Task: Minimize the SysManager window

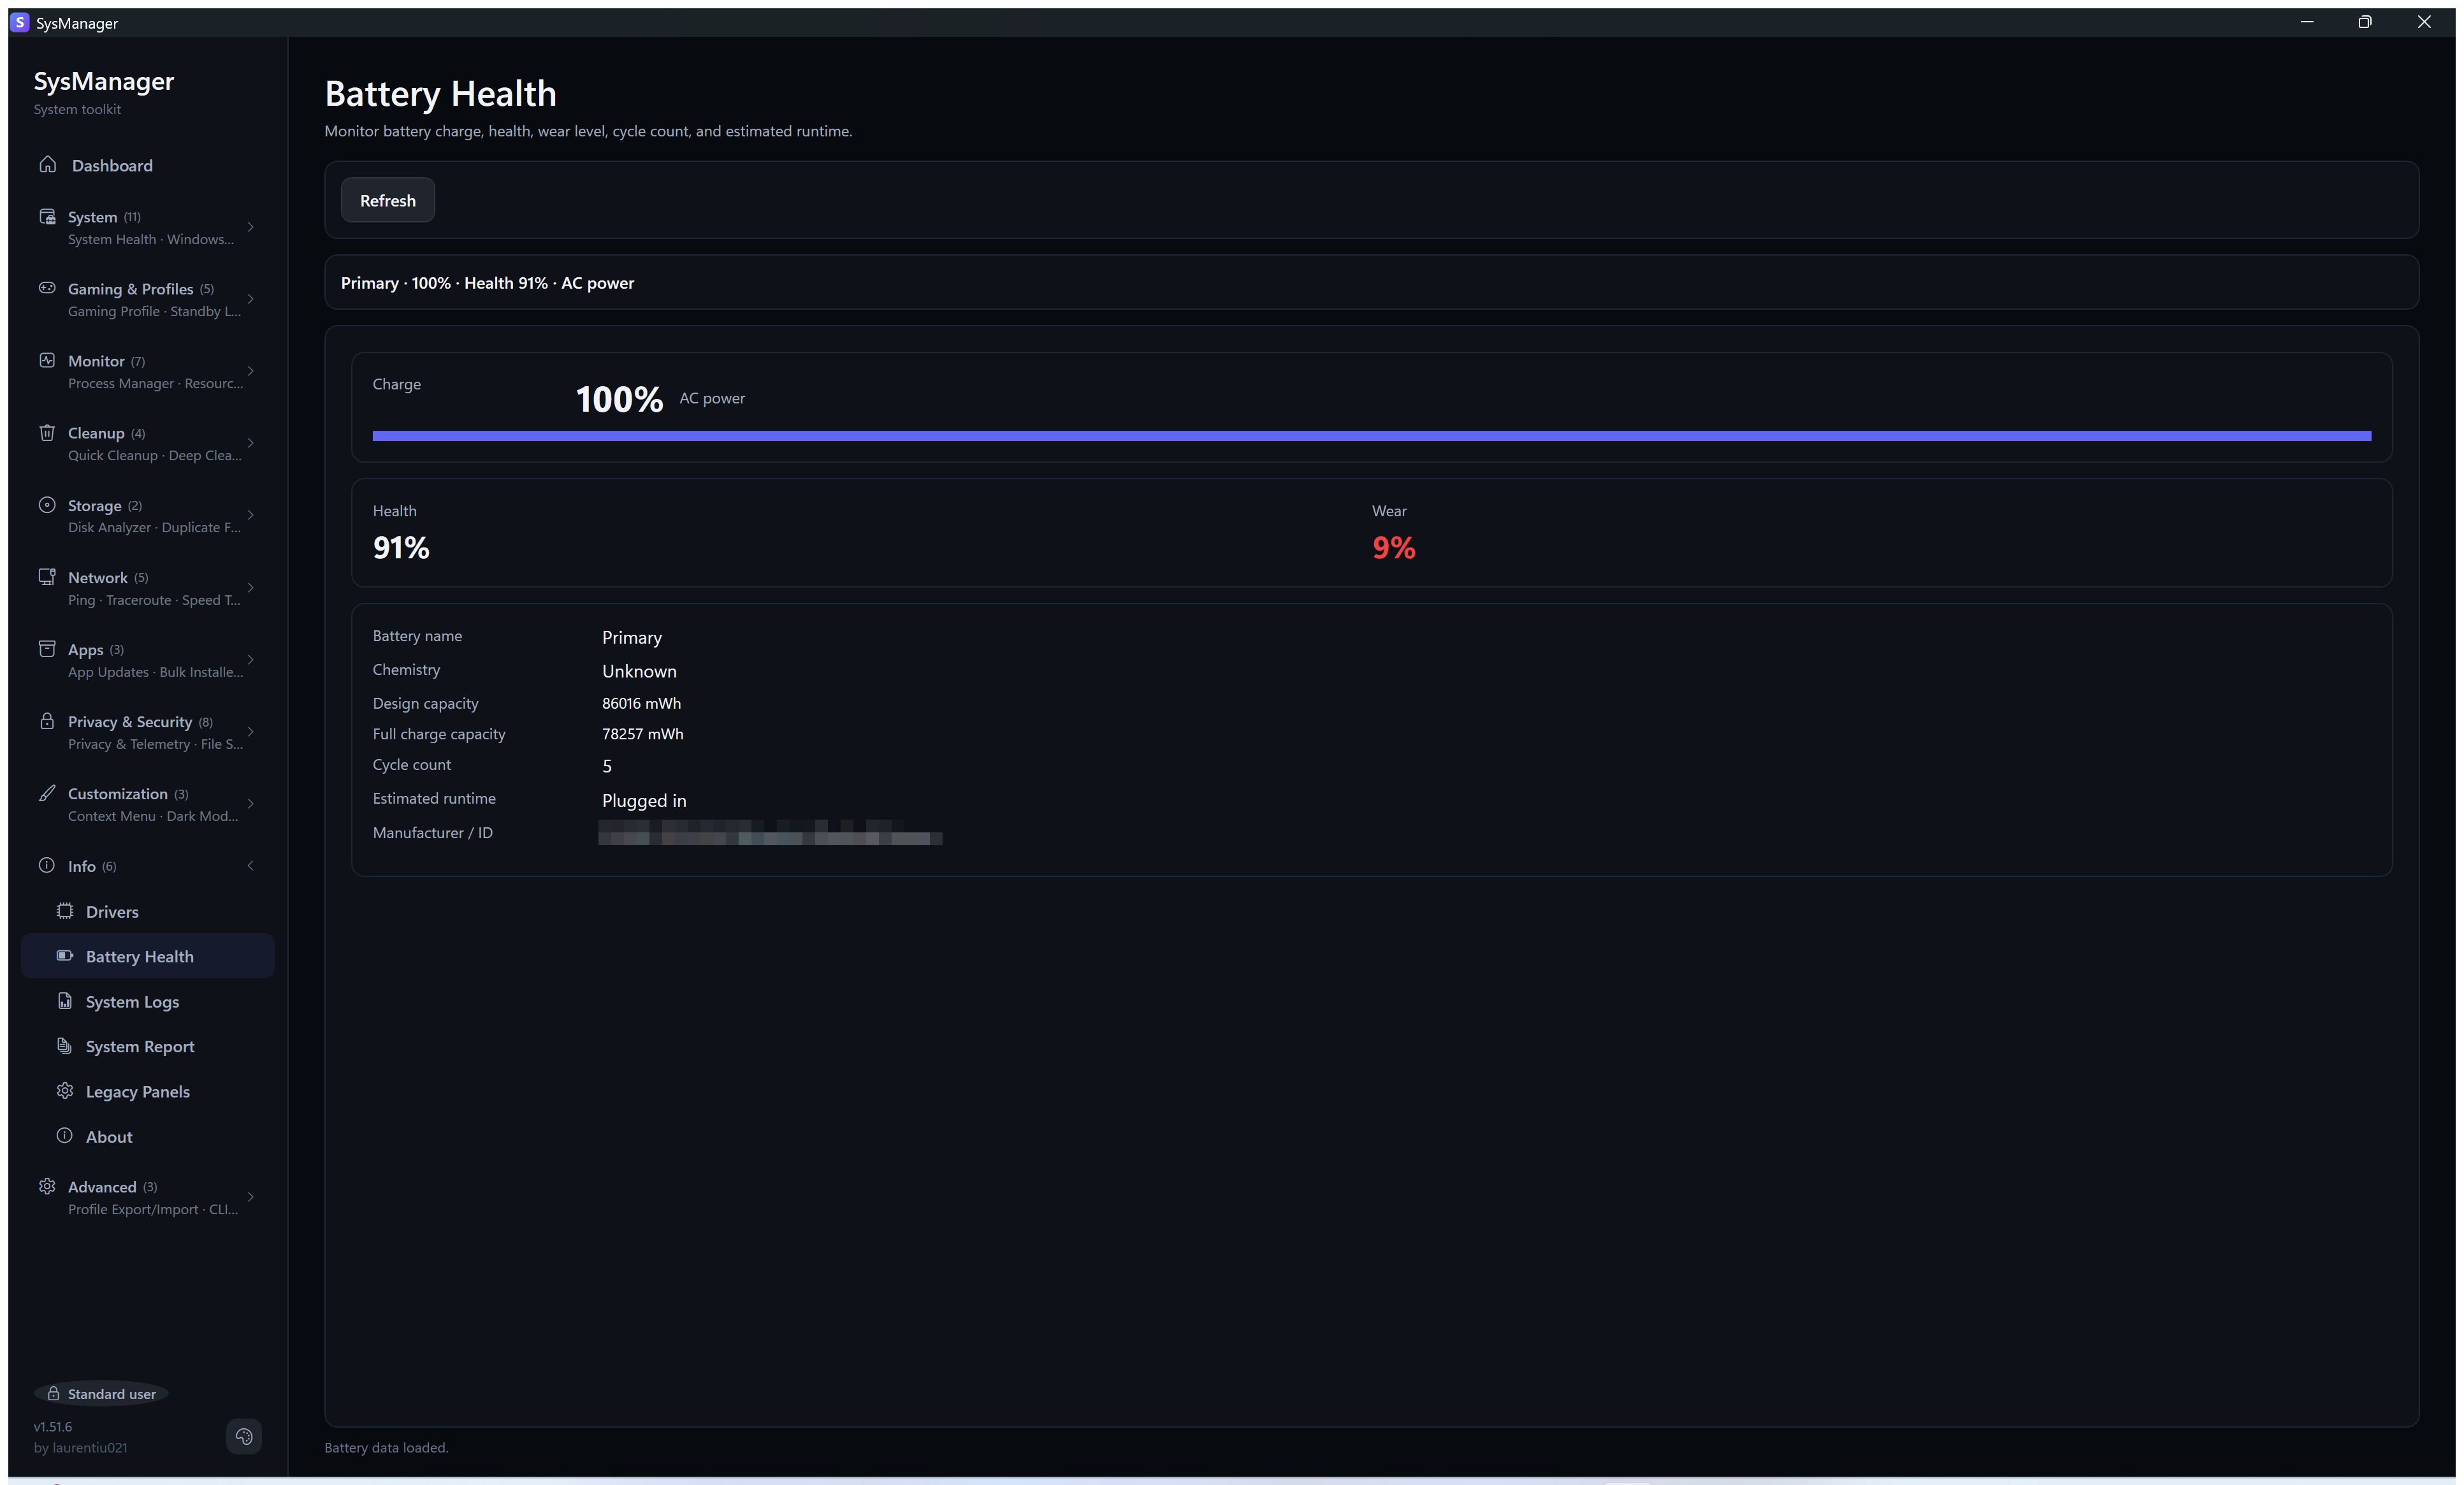Action: [x=2307, y=22]
